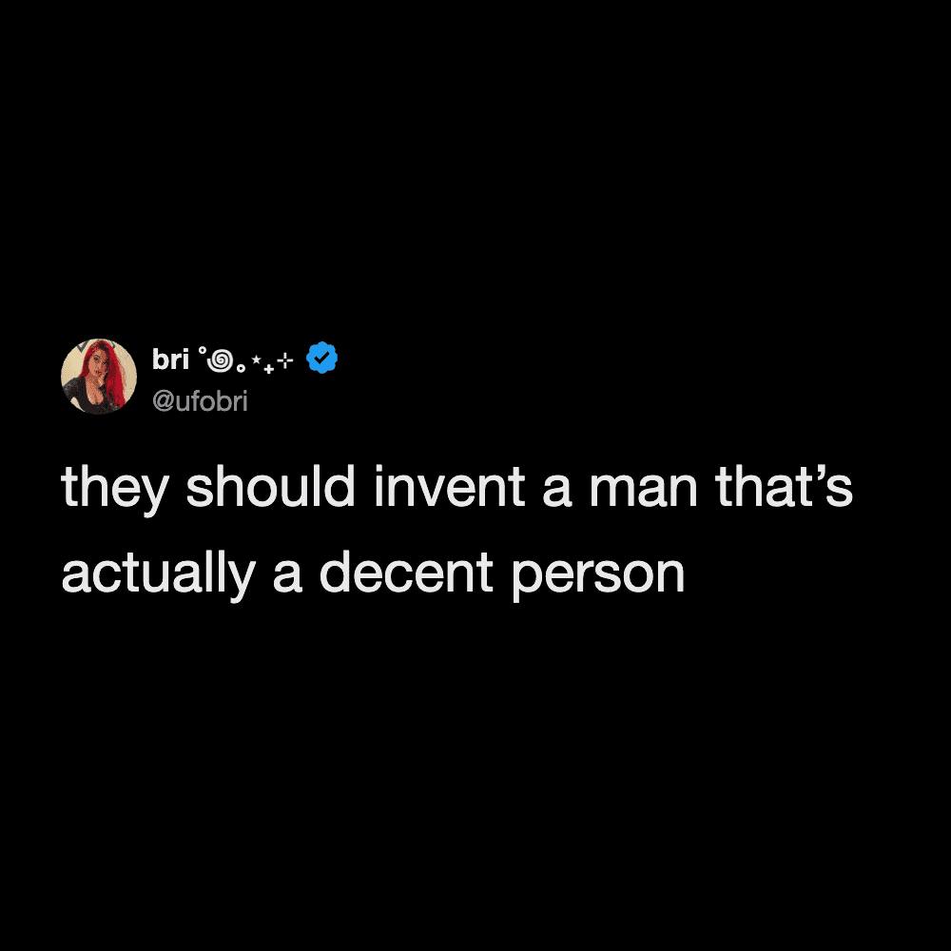
Task: Click the blue verified checkmark badge
Action: pos(322,358)
